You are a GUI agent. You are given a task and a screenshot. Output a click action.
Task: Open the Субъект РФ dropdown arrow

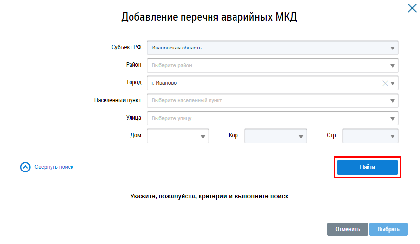point(392,48)
